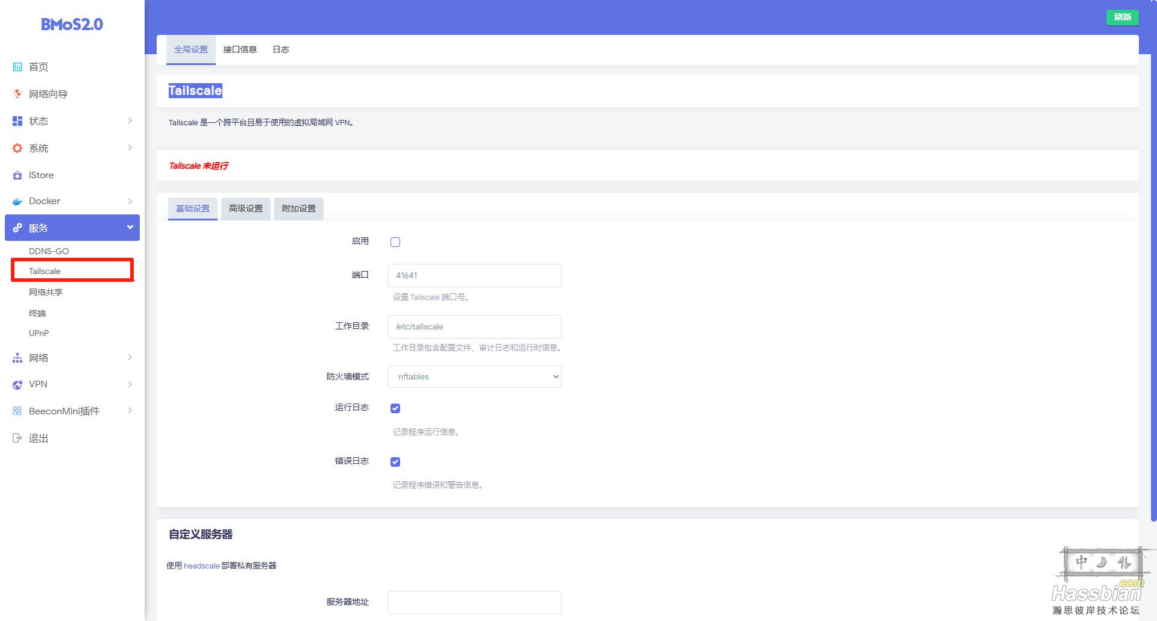Expand the VPN menu chevron

tap(130, 384)
